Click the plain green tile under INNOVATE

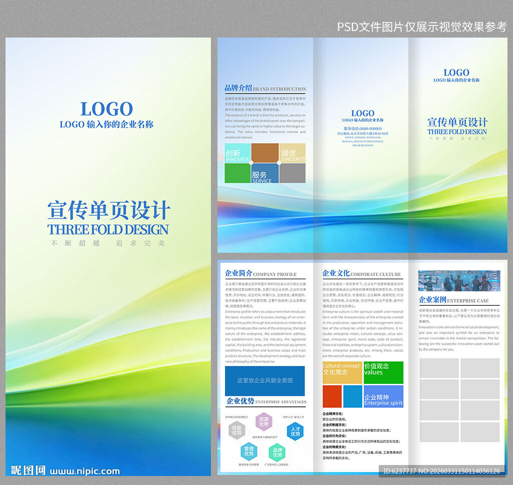pyautogui.click(x=237, y=173)
